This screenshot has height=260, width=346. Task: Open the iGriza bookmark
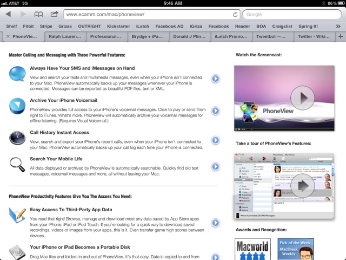pyautogui.click(x=196, y=27)
